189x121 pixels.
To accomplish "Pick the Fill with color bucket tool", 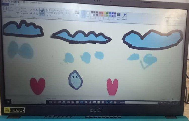I will [x=34, y=10].
